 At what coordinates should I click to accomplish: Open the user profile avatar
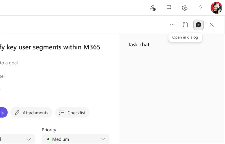217,8
